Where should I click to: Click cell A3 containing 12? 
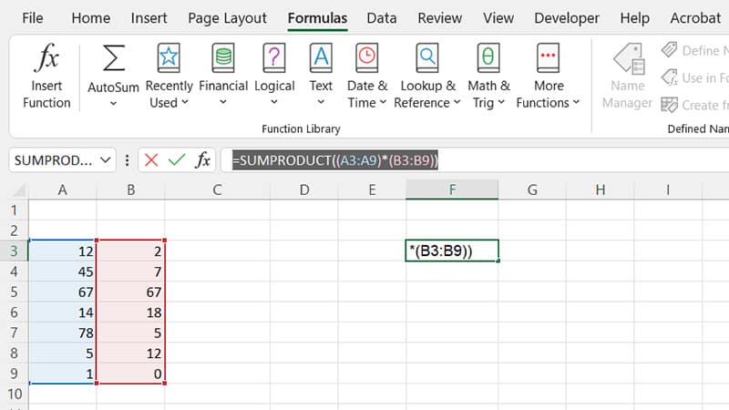[62, 251]
